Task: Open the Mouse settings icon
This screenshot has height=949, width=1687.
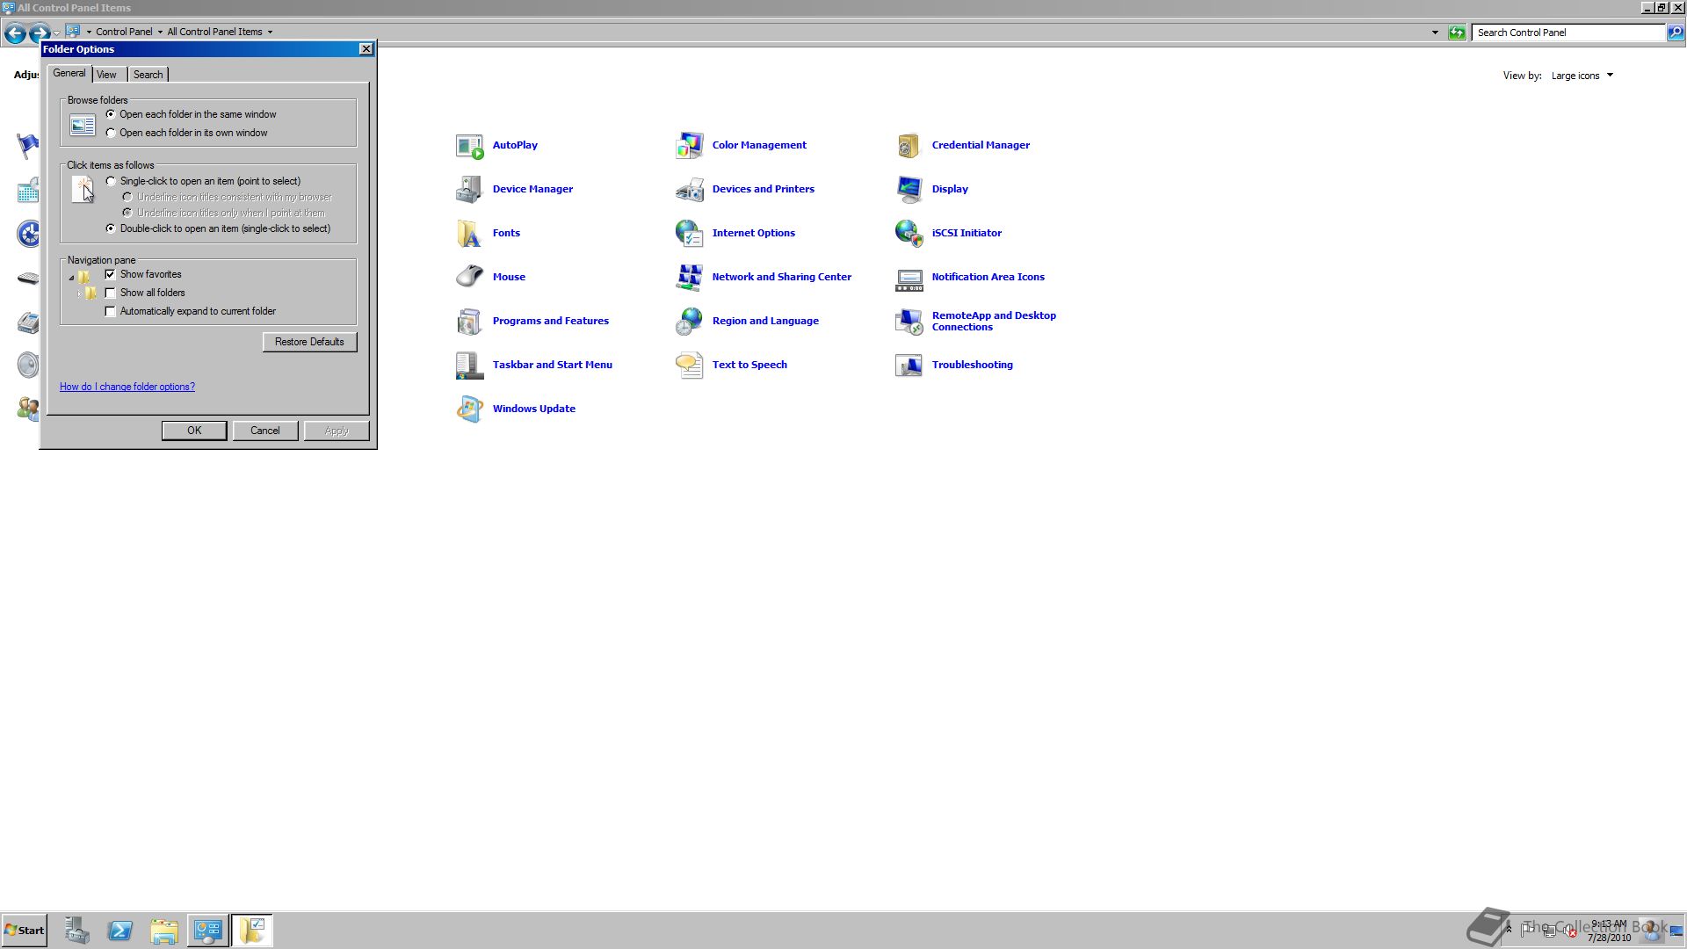Action: [x=470, y=278]
